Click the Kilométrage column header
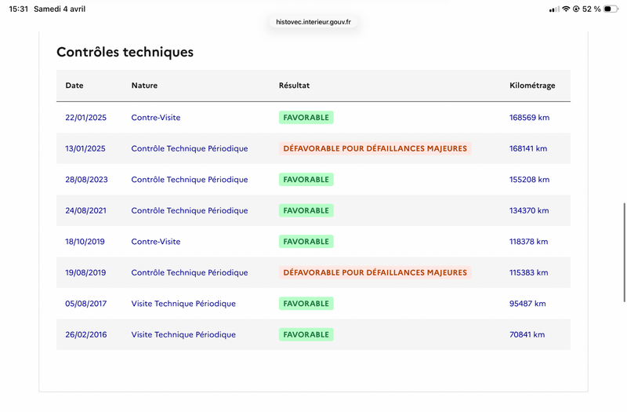 tap(532, 86)
